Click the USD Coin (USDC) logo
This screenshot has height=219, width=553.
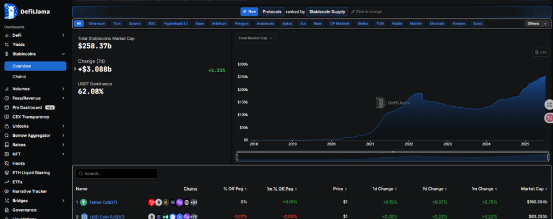point(84,217)
